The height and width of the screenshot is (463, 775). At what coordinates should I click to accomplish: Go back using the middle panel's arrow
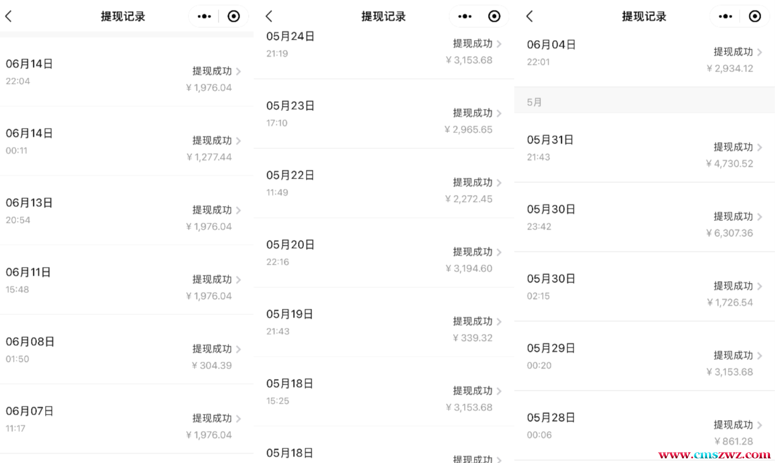tap(269, 17)
